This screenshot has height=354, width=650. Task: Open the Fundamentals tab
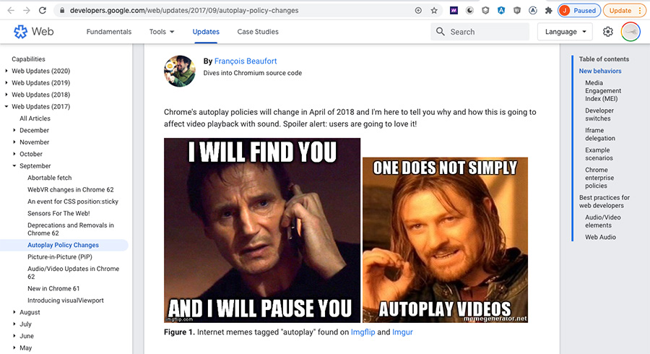(x=108, y=32)
